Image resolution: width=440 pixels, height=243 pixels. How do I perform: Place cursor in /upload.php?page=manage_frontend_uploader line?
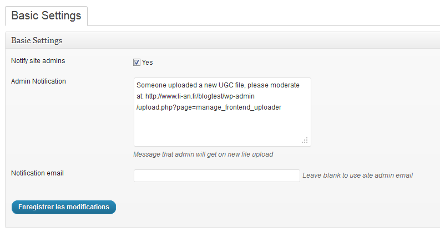click(x=209, y=107)
